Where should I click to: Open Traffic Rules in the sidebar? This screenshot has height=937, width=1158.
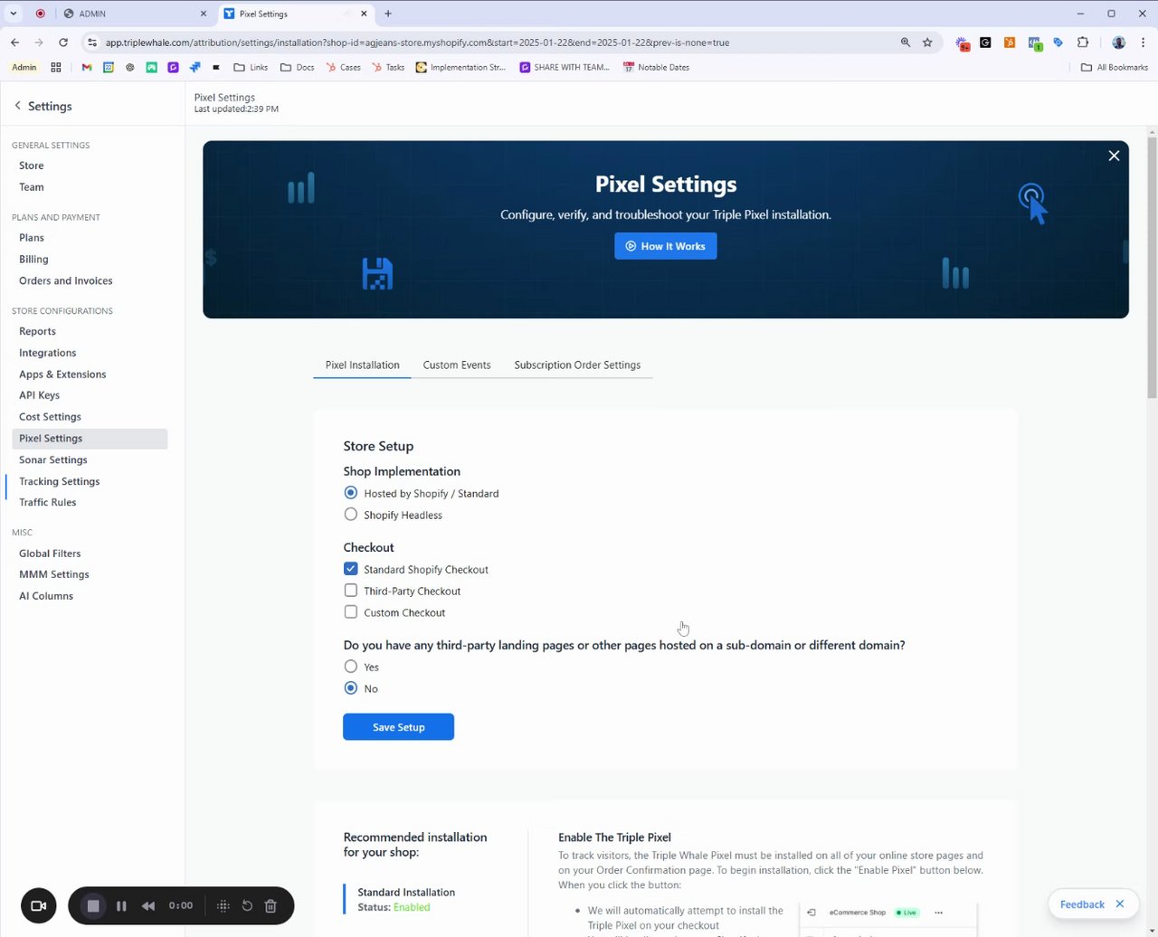pos(48,503)
